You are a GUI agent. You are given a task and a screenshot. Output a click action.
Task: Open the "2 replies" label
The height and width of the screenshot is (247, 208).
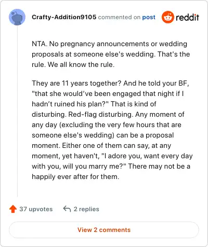coord(86,209)
